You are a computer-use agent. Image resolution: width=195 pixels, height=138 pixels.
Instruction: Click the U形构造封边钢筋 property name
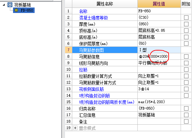point(94,96)
